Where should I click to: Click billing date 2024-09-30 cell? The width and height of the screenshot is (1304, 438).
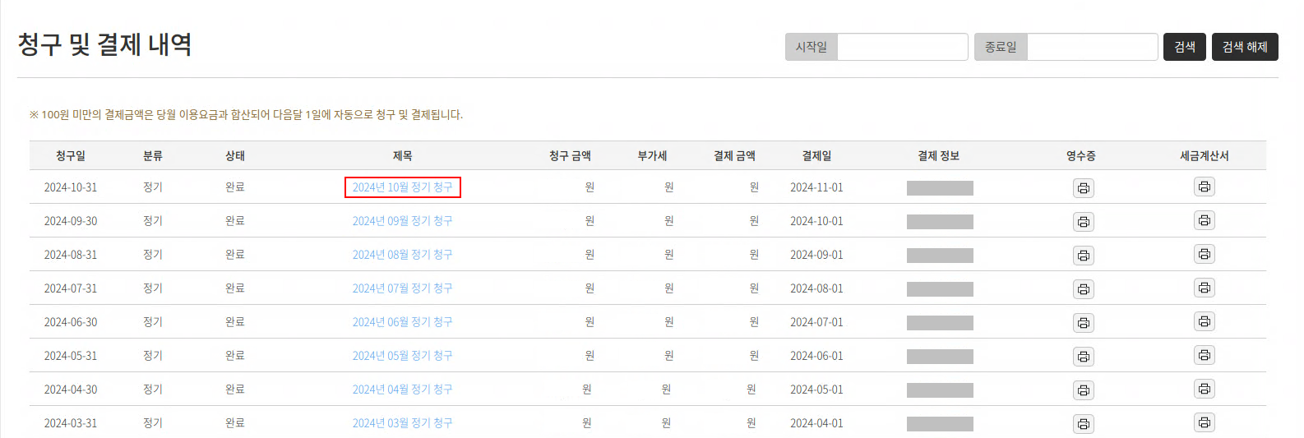point(71,221)
